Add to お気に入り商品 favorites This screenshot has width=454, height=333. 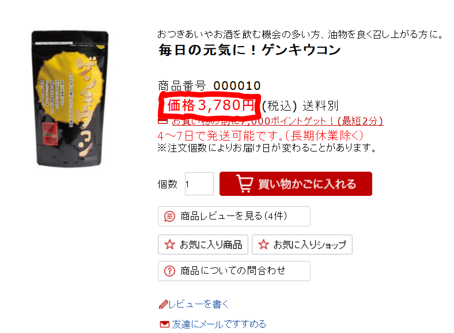click(203, 245)
